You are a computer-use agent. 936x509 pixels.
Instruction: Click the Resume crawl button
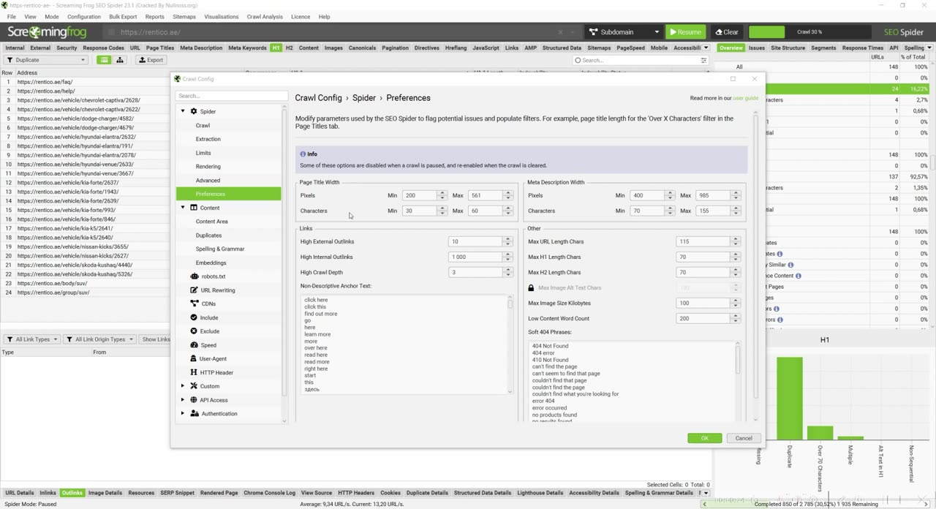[686, 32]
